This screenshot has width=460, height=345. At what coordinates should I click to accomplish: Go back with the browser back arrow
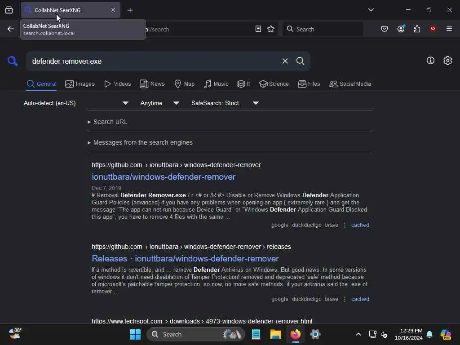coord(11,29)
